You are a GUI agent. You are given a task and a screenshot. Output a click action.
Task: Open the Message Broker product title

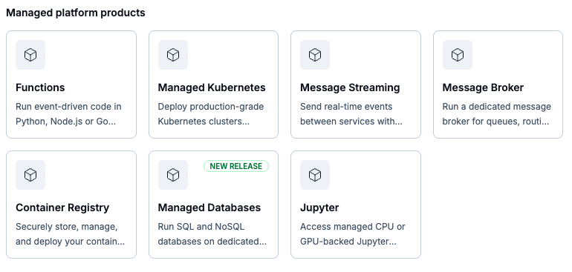(483, 87)
